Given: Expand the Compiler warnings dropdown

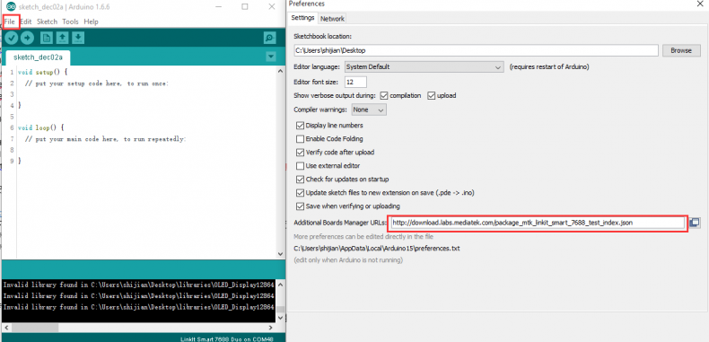Looking at the screenshot, I should [x=369, y=110].
